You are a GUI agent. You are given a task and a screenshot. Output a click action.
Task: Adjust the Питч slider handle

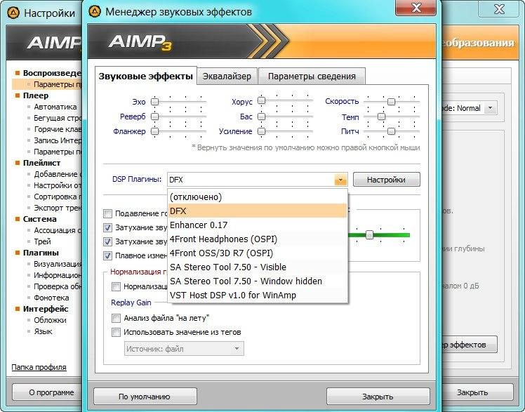[x=391, y=131]
